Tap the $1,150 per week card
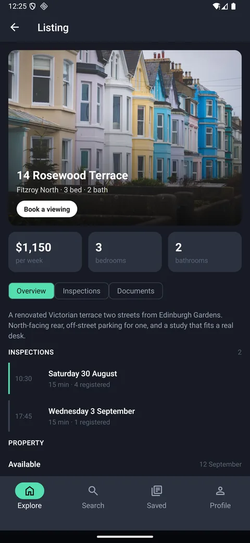Viewport: 250px width, 543px height. [x=45, y=252]
